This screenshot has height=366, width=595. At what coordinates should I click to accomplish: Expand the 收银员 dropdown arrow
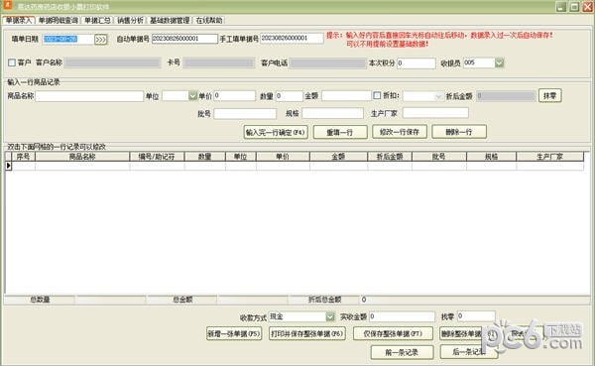(x=500, y=62)
